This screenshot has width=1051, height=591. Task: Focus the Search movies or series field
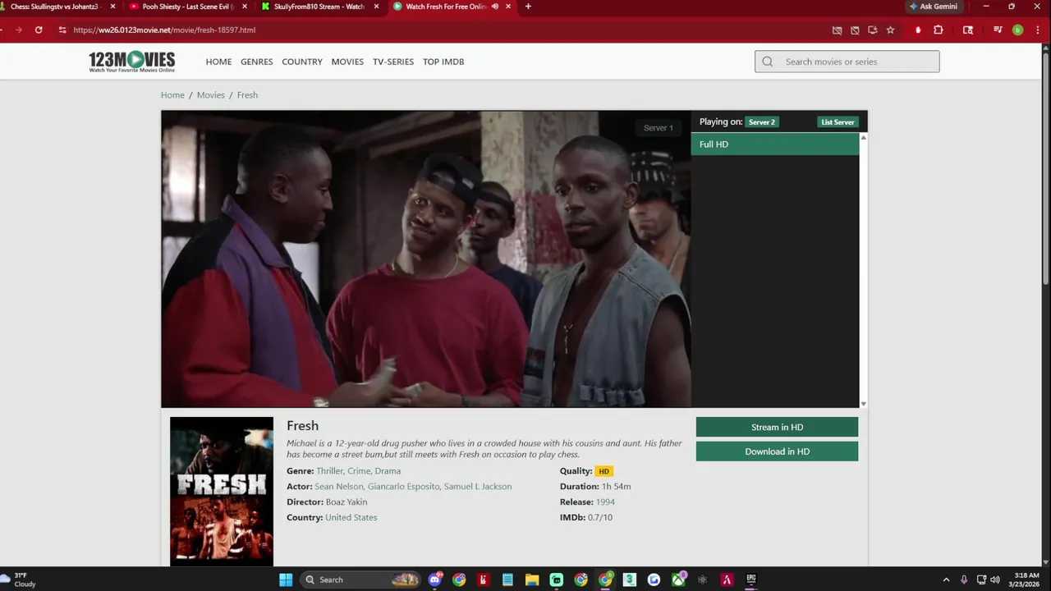coord(847,62)
